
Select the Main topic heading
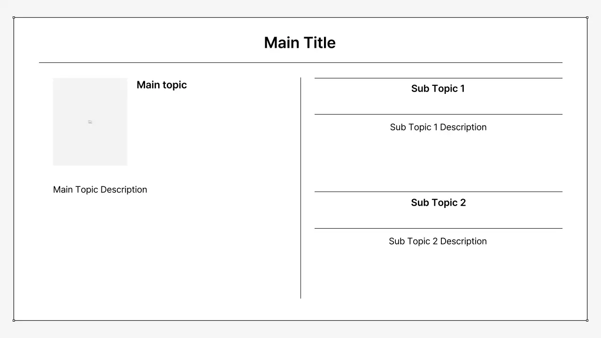pos(162,85)
